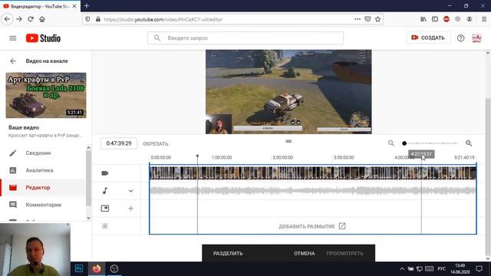Click the РАЗДЕЛИТЬ split button
This screenshot has height=276, width=491.
[228, 254]
